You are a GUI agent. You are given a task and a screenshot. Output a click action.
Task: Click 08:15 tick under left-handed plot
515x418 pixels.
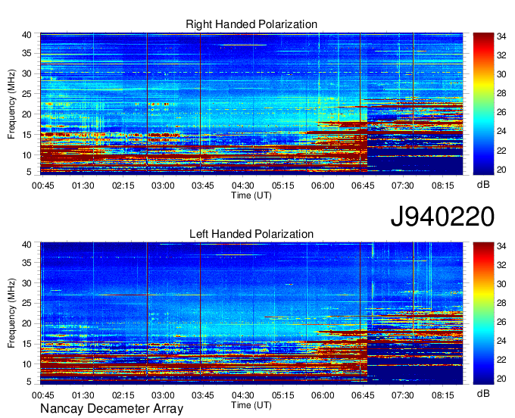tap(443, 395)
